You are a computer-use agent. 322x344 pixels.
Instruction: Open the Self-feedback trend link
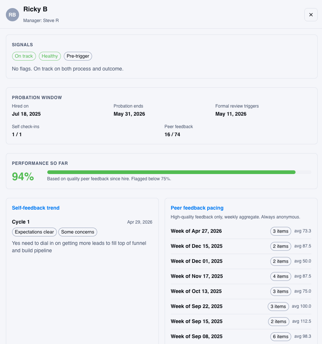(x=36, y=208)
